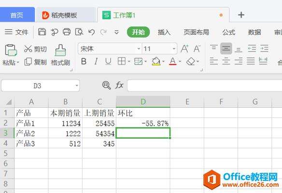Image resolution: width=282 pixels, height=193 pixels.
Task: Open font settings dialog launcher
Action: click(201, 70)
